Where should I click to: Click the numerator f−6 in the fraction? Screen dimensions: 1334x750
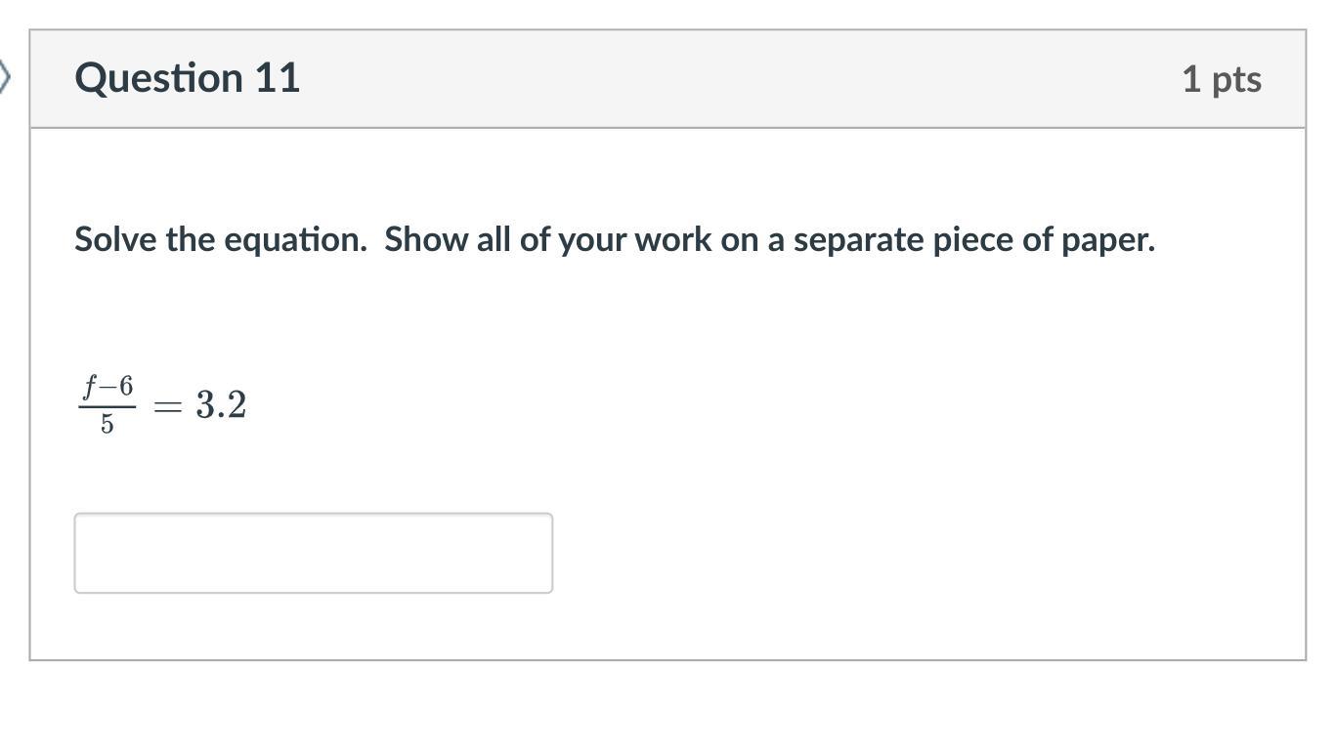[108, 388]
